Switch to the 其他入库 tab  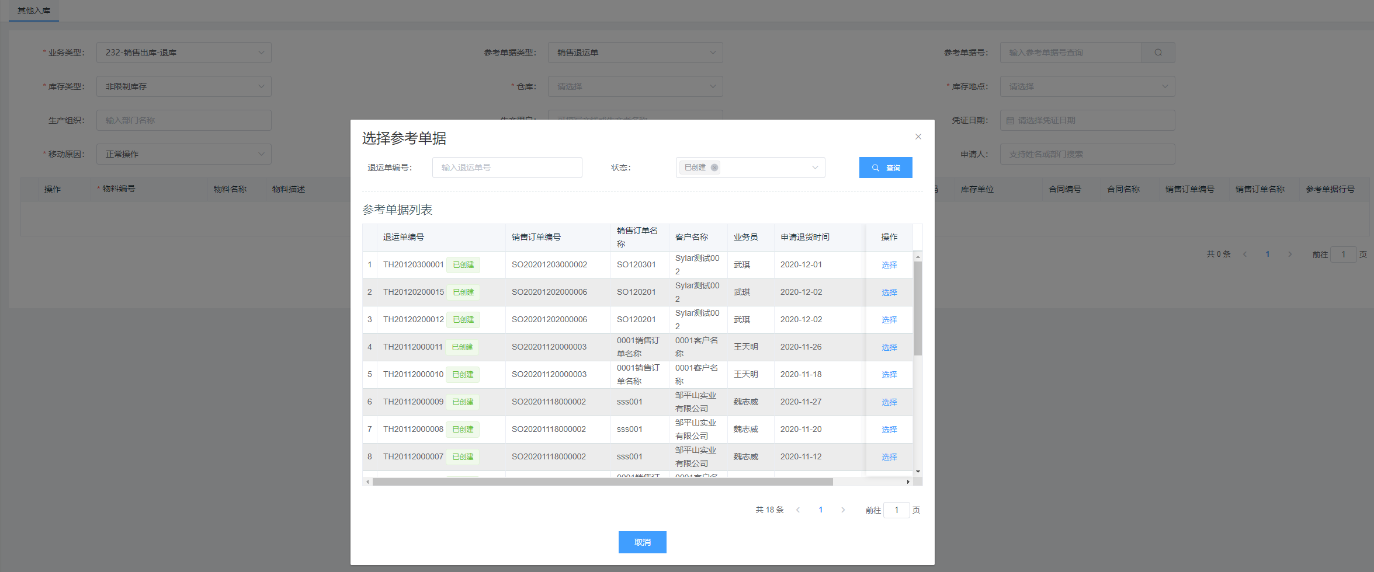click(x=34, y=11)
